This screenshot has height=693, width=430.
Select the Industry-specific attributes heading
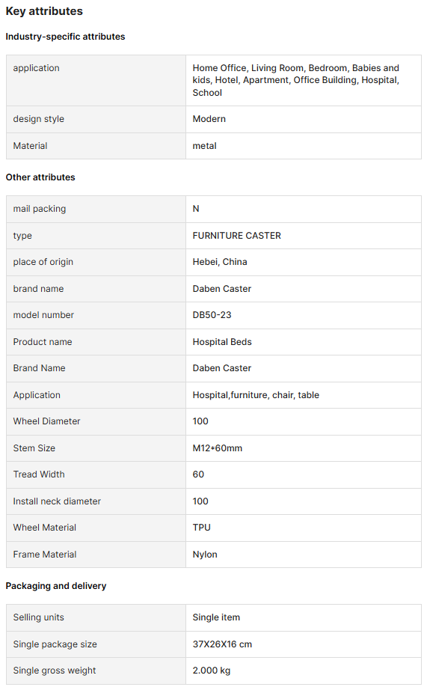(x=65, y=37)
